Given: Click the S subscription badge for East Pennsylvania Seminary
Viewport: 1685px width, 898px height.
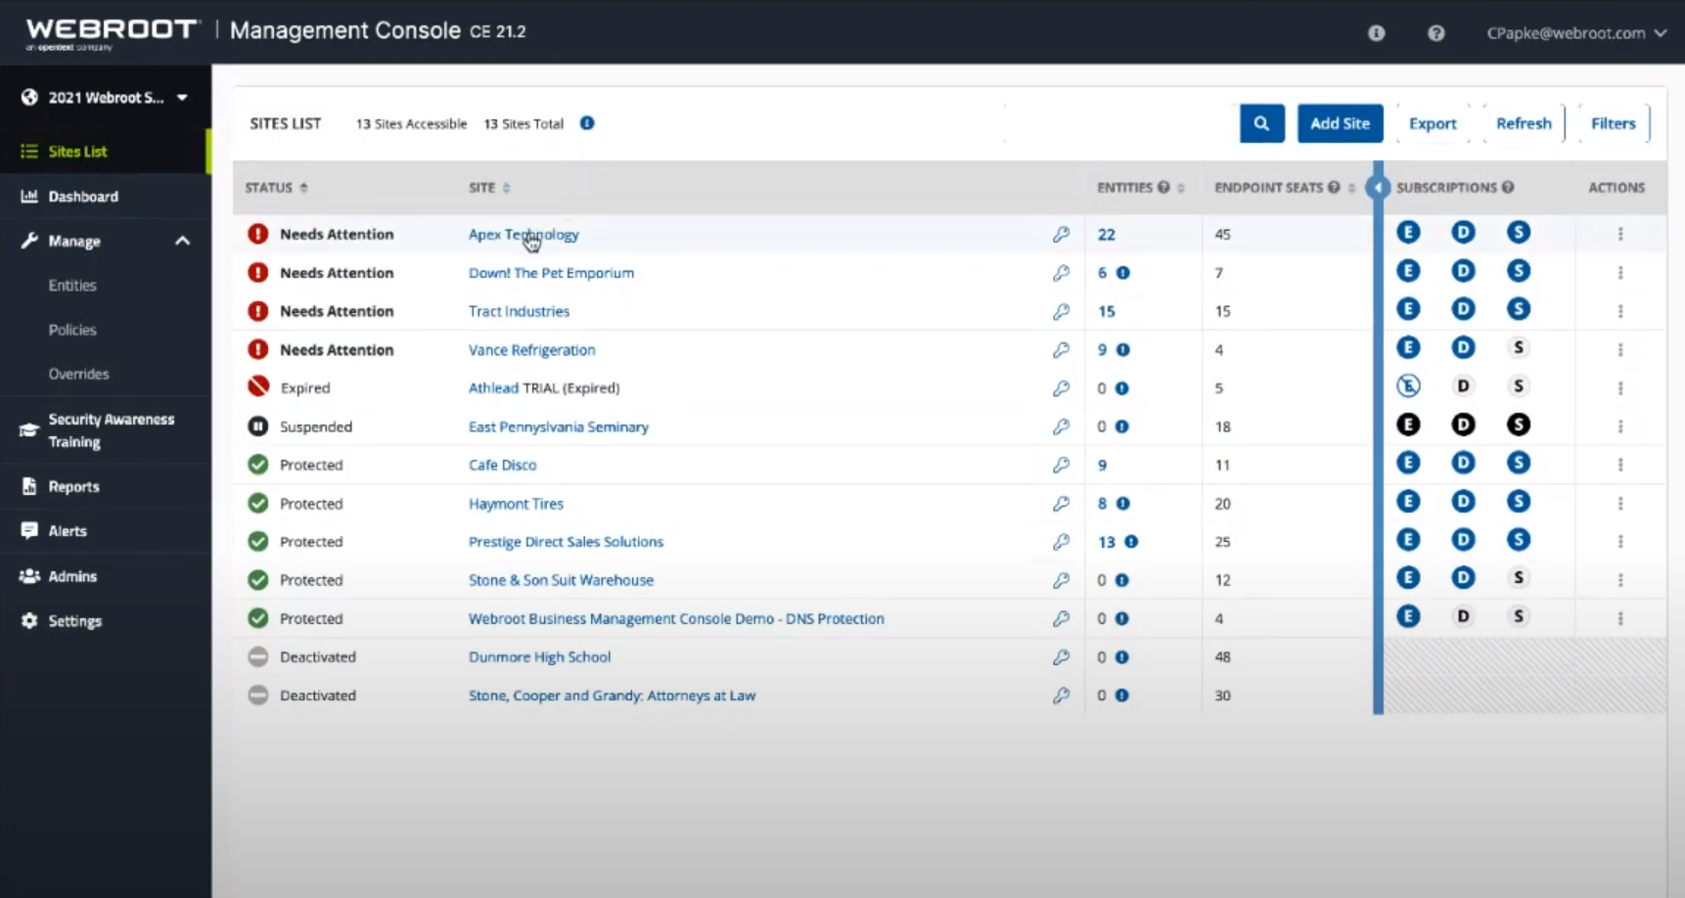Looking at the screenshot, I should click(1520, 425).
